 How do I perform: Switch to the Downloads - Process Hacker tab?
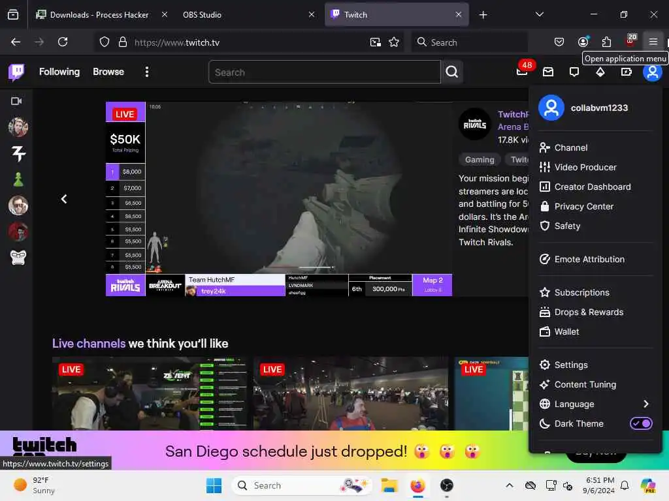coord(101,14)
